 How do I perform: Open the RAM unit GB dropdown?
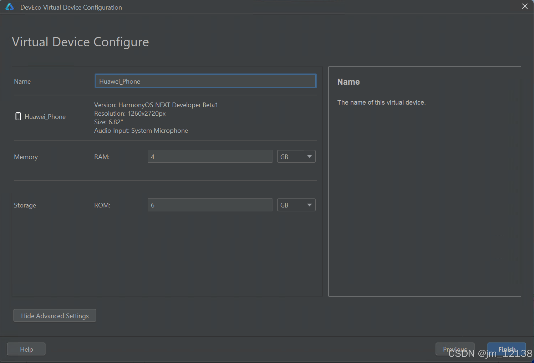pyautogui.click(x=296, y=157)
